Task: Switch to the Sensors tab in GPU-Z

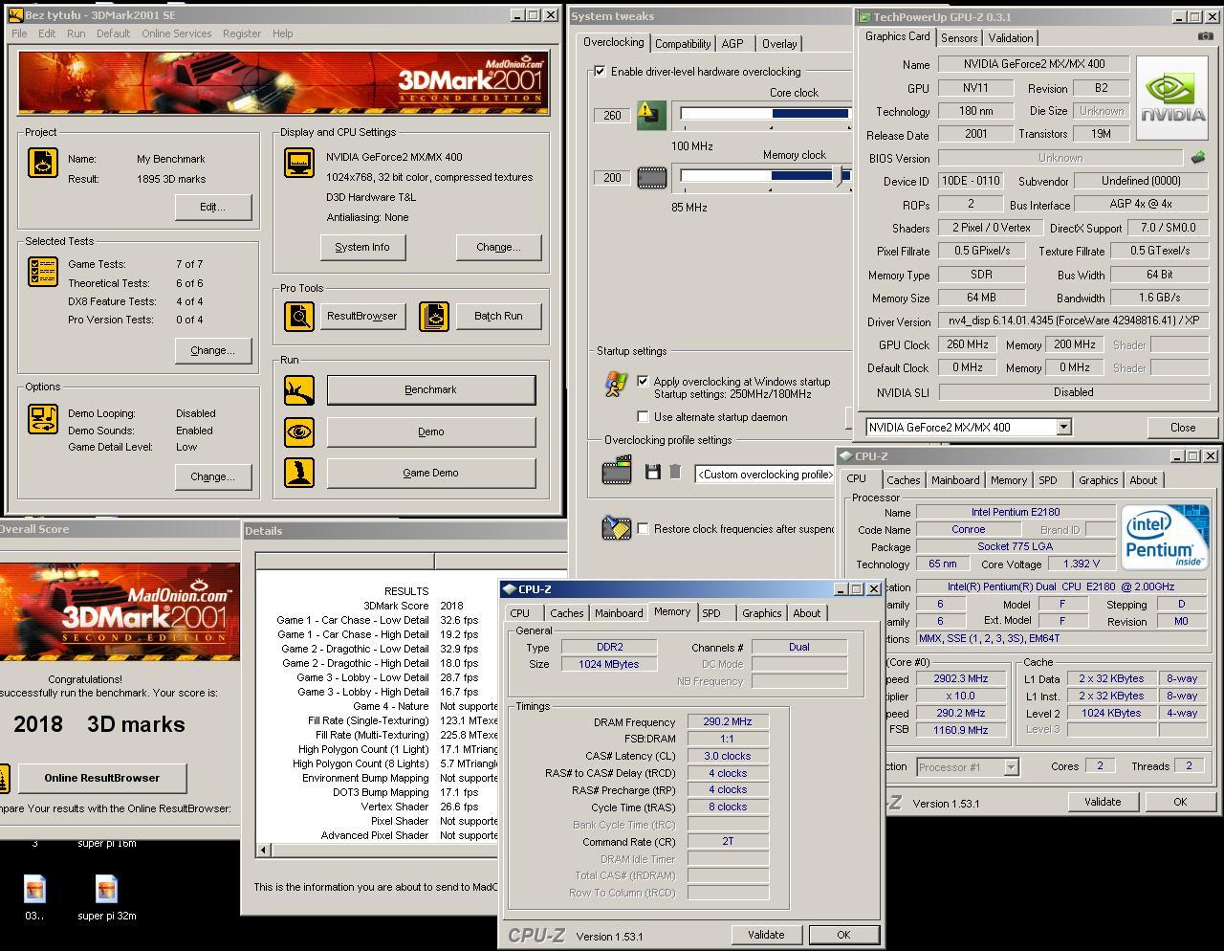Action: (x=959, y=38)
